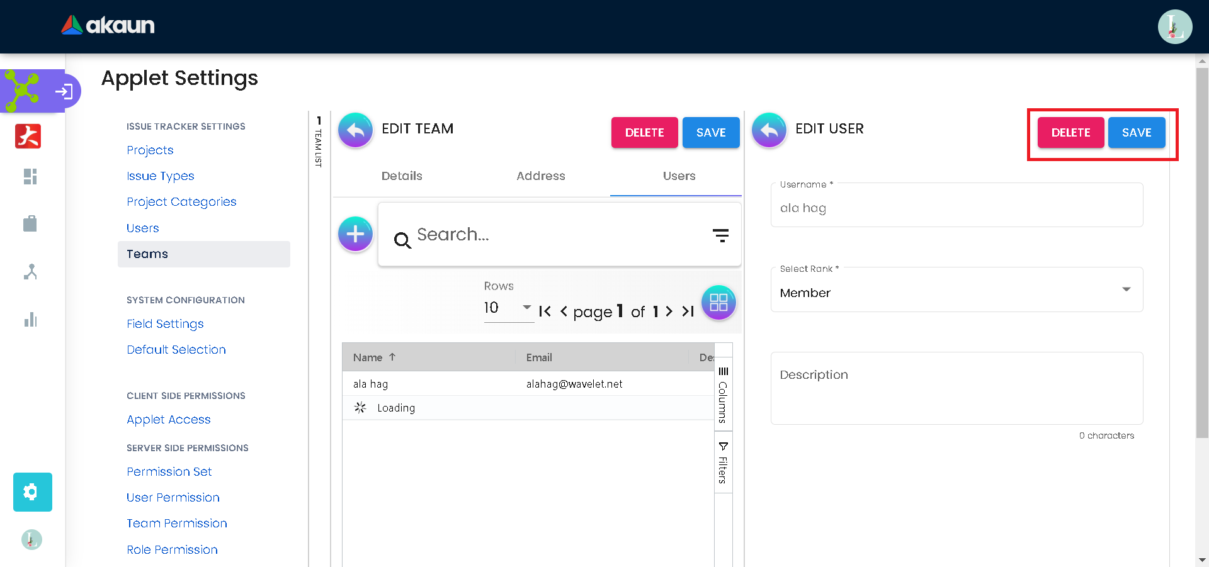Go back from Edit Team panel
Viewport: 1209px width, 567px height.
point(356,130)
